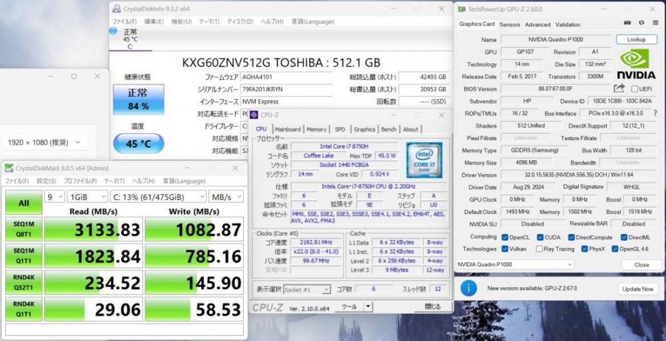Click the Update Now button
666x341 pixels.
[x=637, y=289]
